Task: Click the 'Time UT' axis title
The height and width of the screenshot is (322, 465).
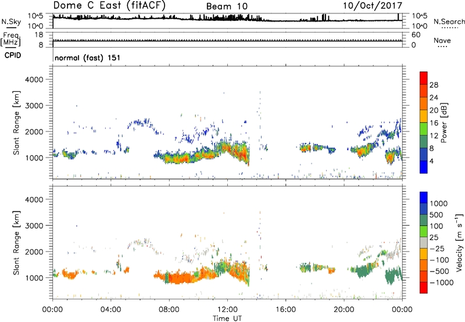Action: click(227, 319)
